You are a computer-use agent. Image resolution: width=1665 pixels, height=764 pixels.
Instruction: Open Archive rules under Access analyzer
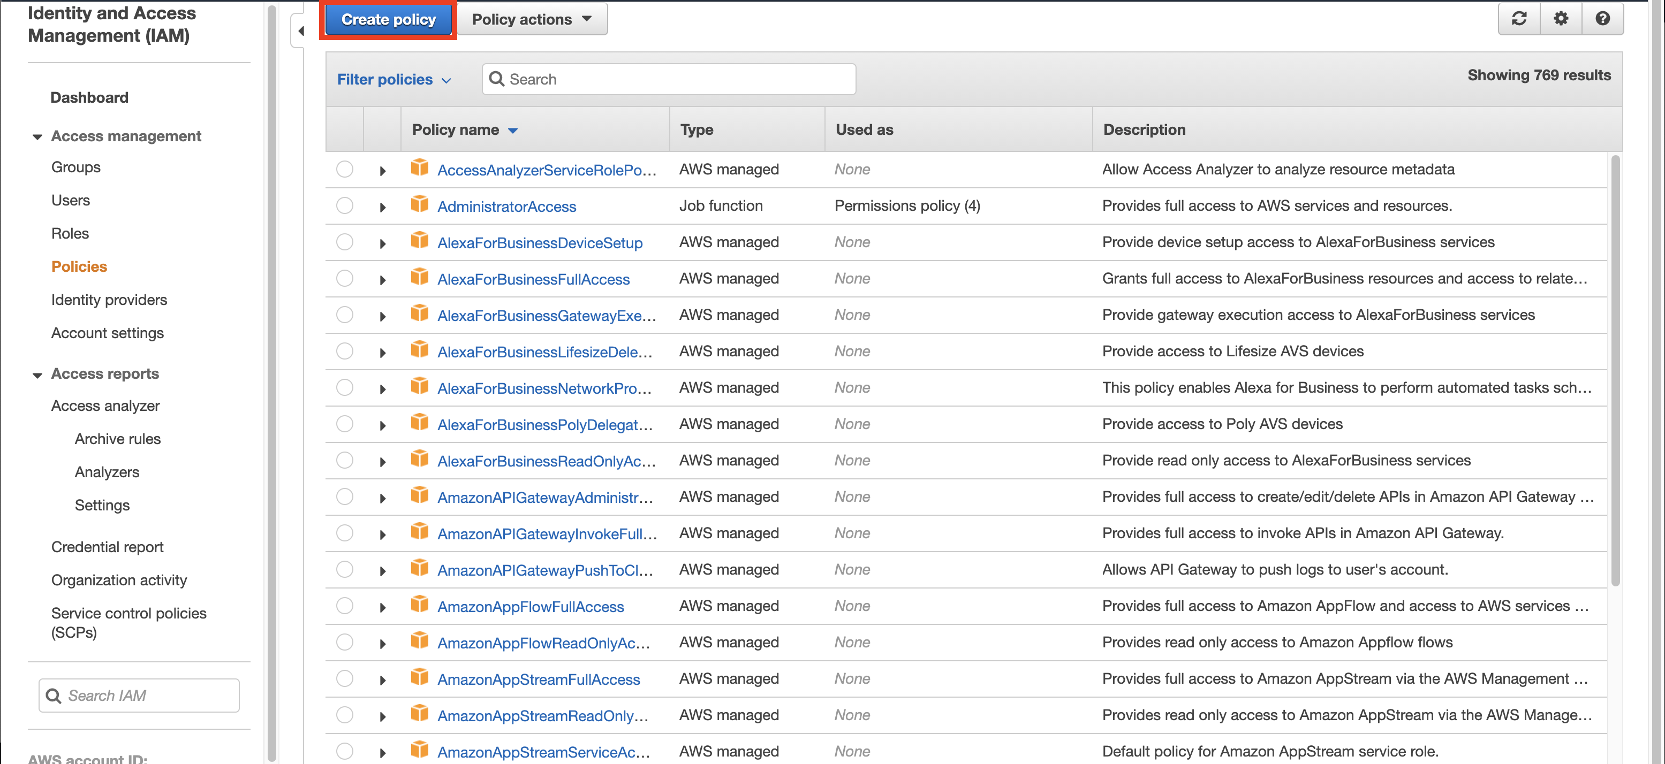(118, 439)
